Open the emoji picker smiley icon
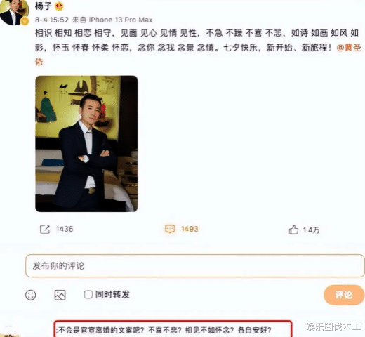Viewport: 365px width, 337px height. pos(31,295)
